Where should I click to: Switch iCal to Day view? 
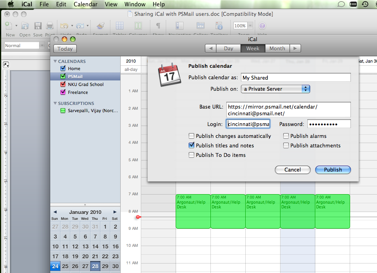click(228, 48)
